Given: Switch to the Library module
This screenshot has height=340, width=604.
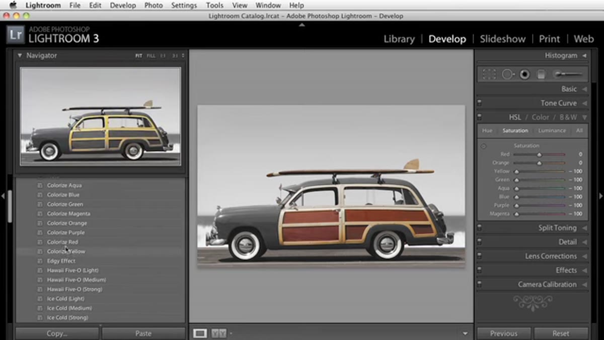Looking at the screenshot, I should tap(399, 39).
